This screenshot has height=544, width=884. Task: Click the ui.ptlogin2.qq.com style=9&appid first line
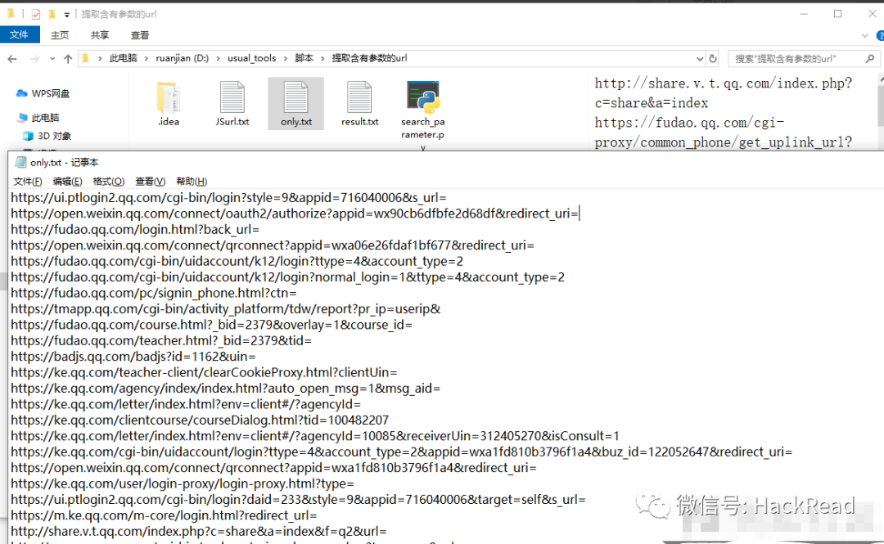228,198
